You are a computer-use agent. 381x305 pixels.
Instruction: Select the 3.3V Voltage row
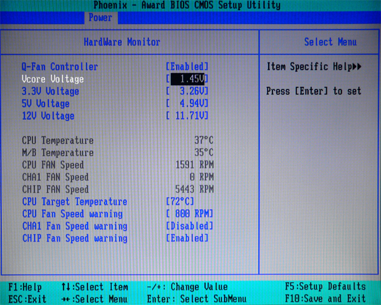tap(50, 91)
